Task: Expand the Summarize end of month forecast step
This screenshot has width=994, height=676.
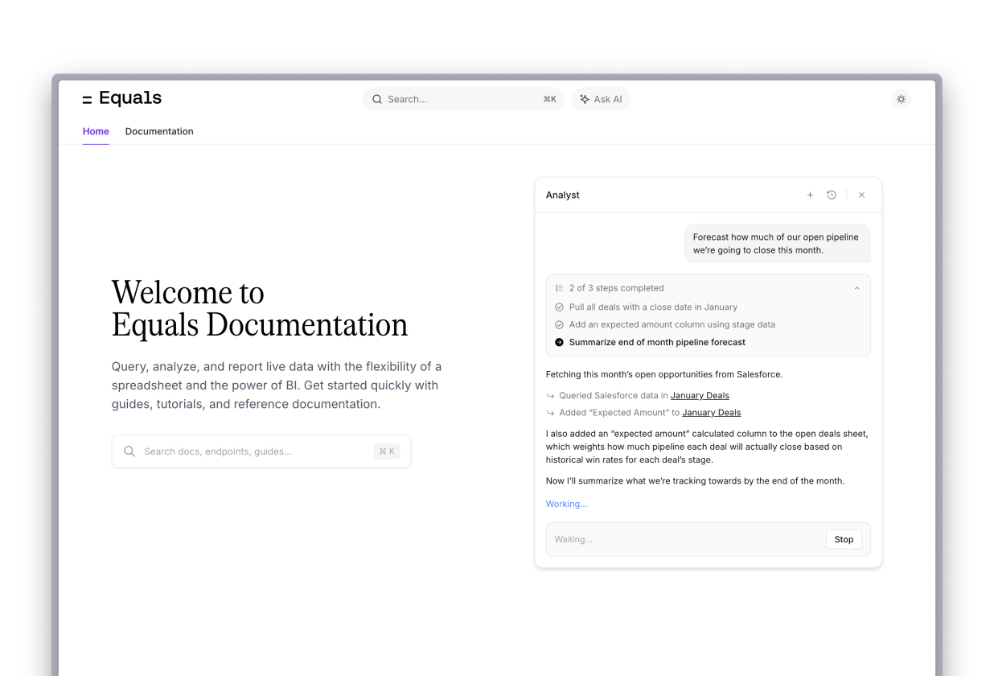Action: click(657, 342)
